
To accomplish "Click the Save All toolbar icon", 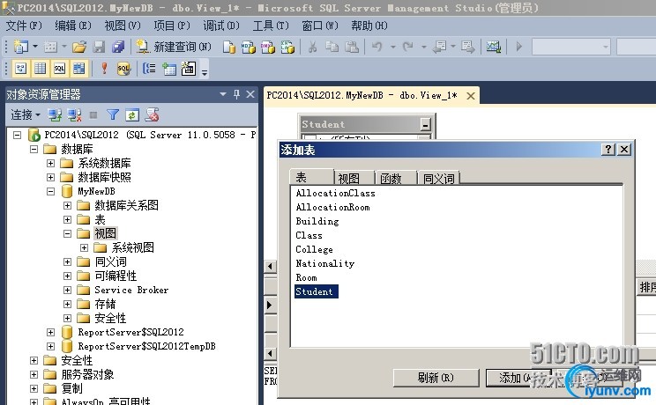I will click(x=118, y=47).
